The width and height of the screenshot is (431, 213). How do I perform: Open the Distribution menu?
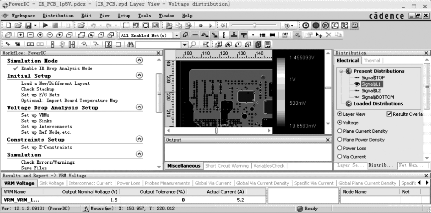tap(58, 16)
